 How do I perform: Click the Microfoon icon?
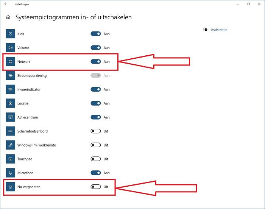11,173
